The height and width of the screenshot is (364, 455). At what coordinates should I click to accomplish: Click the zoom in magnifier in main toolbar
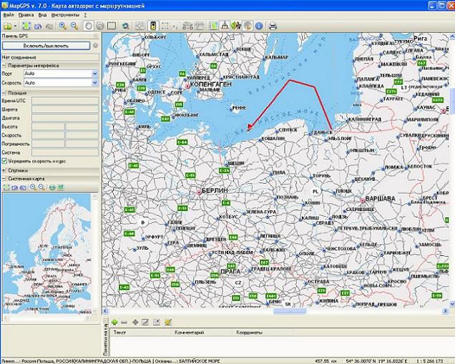(63, 26)
